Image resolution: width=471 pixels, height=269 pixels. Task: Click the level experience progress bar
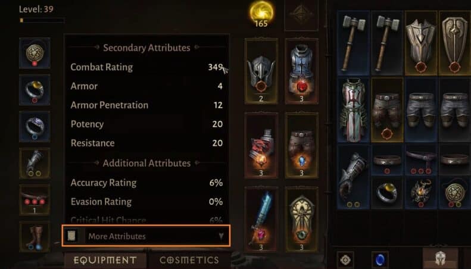pyautogui.click(x=42, y=20)
